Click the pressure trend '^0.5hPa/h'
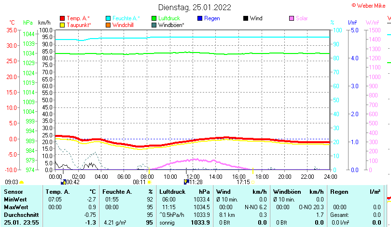 click(x=172, y=215)
